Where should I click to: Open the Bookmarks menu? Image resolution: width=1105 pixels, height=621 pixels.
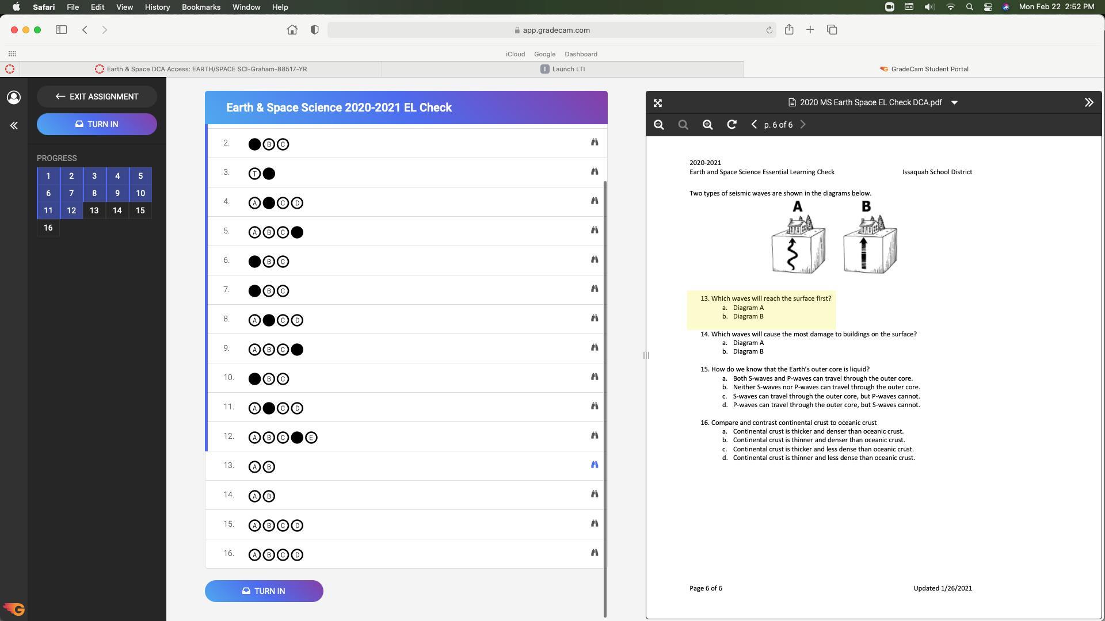click(x=201, y=7)
